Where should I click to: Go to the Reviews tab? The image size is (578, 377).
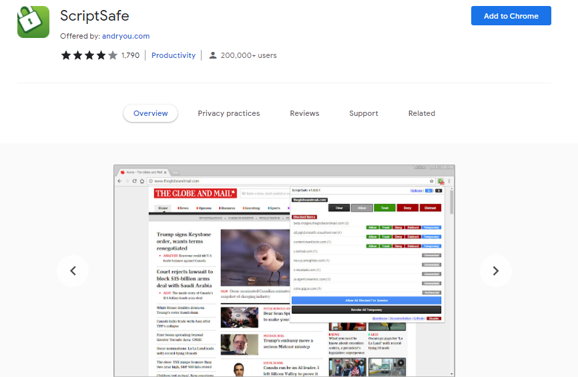pos(304,113)
